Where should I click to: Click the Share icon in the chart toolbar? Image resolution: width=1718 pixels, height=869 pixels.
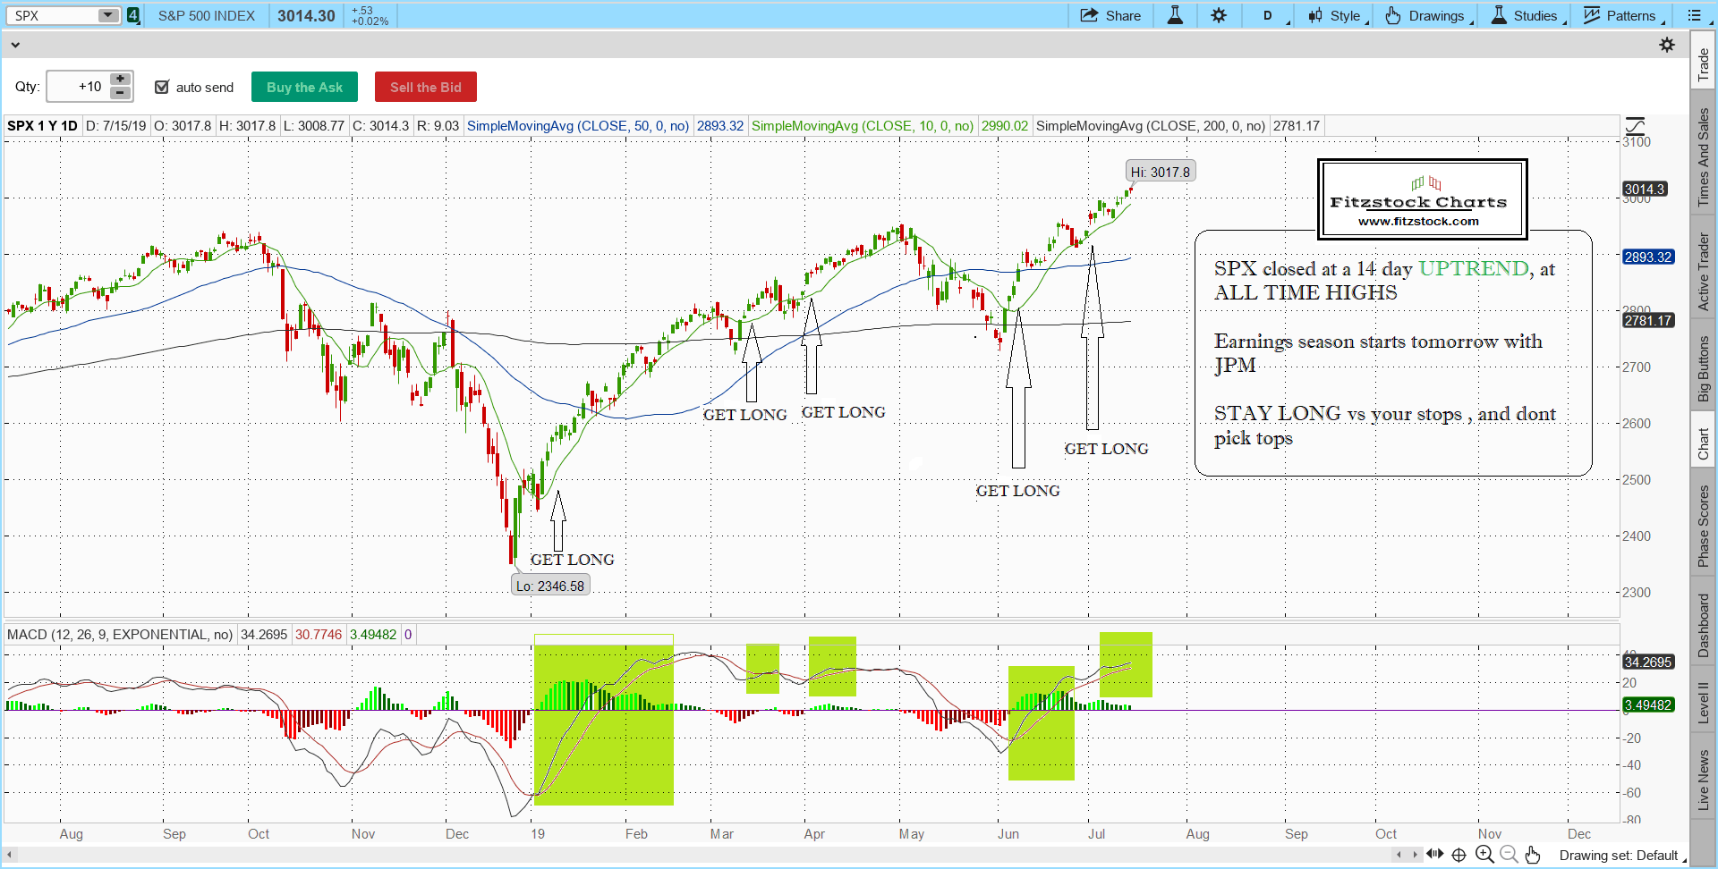click(x=1089, y=15)
